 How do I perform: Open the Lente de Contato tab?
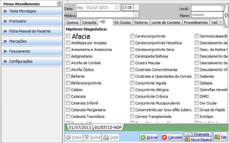166,22
